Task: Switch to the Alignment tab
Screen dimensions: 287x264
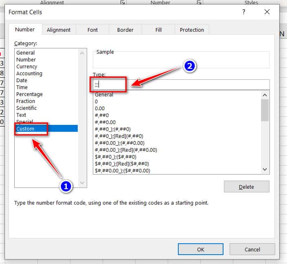Action: [x=59, y=30]
